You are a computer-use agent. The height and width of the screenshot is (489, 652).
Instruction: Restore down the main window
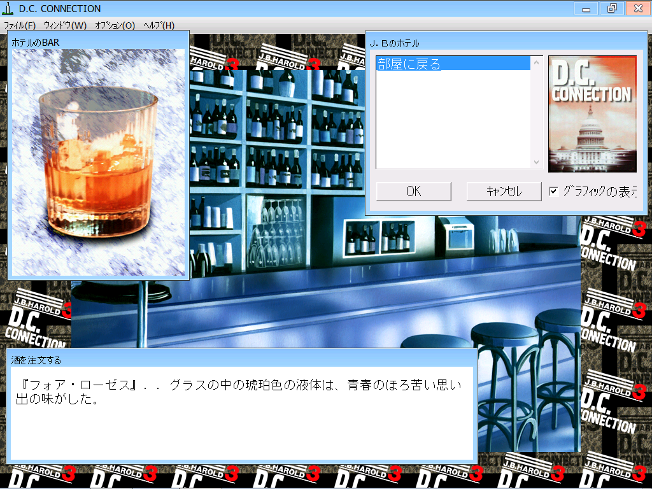612,8
